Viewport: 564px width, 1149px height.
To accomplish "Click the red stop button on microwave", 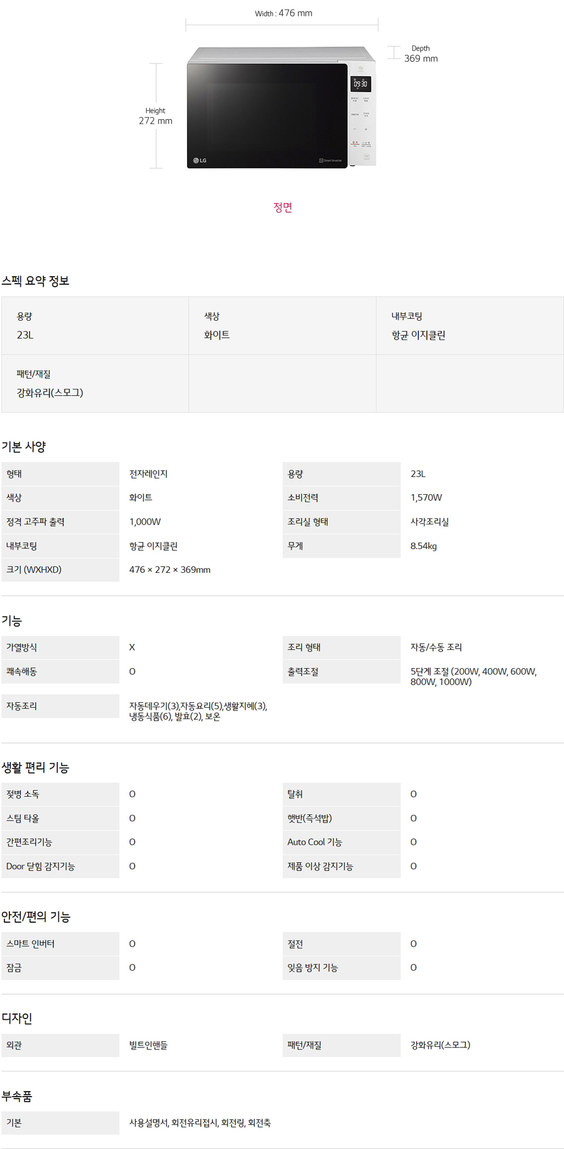I will pos(355,144).
